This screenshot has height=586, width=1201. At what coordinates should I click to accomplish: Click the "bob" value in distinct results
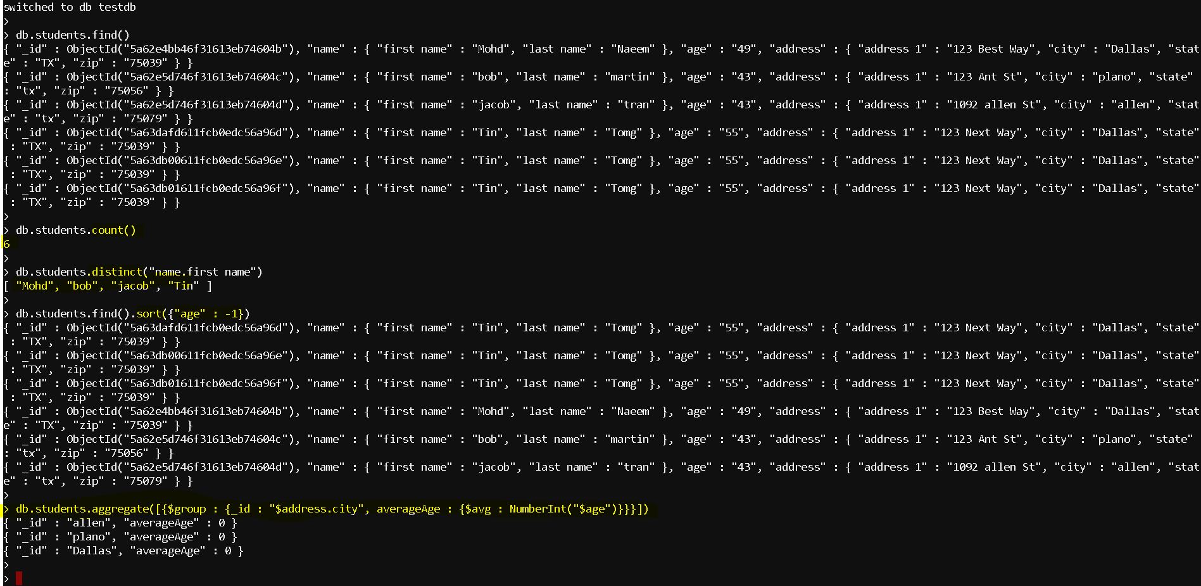[x=82, y=286]
